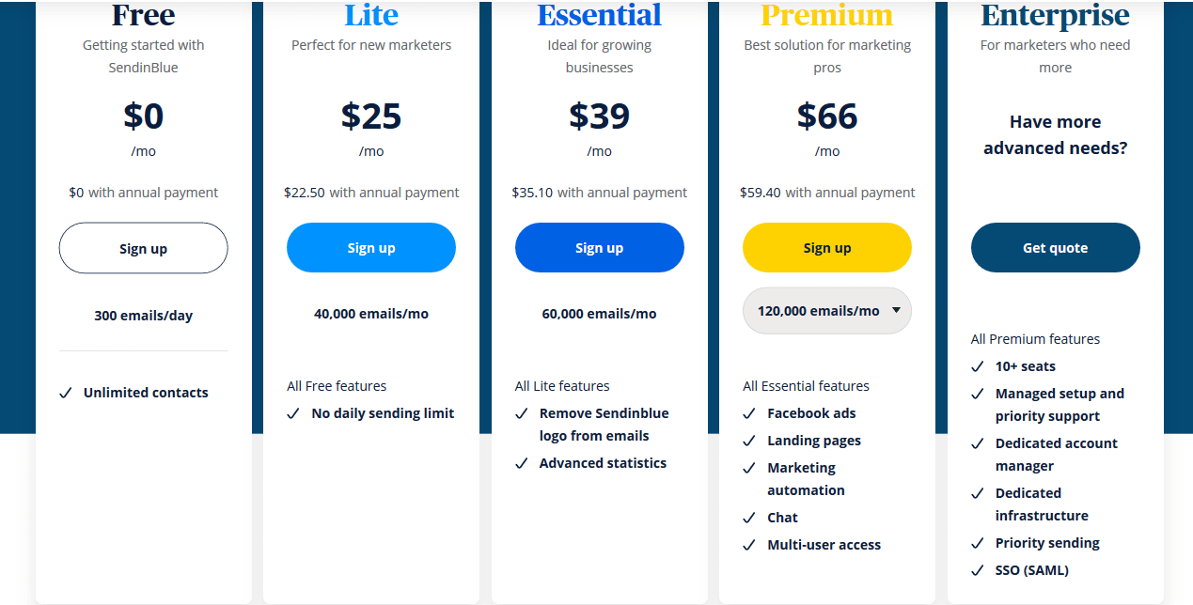Image resolution: width=1193 pixels, height=605 pixels.
Task: Click the Premium plan heading
Action: pyautogui.click(x=827, y=16)
